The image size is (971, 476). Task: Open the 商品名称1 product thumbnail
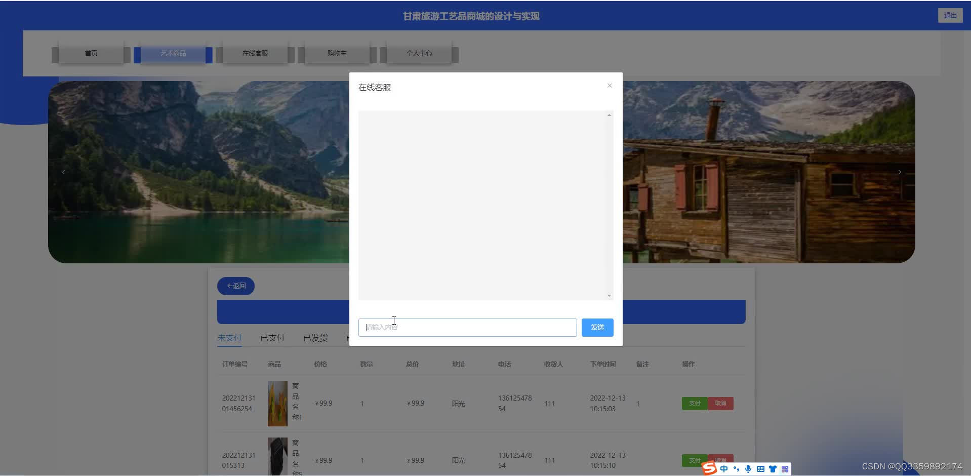(x=277, y=404)
